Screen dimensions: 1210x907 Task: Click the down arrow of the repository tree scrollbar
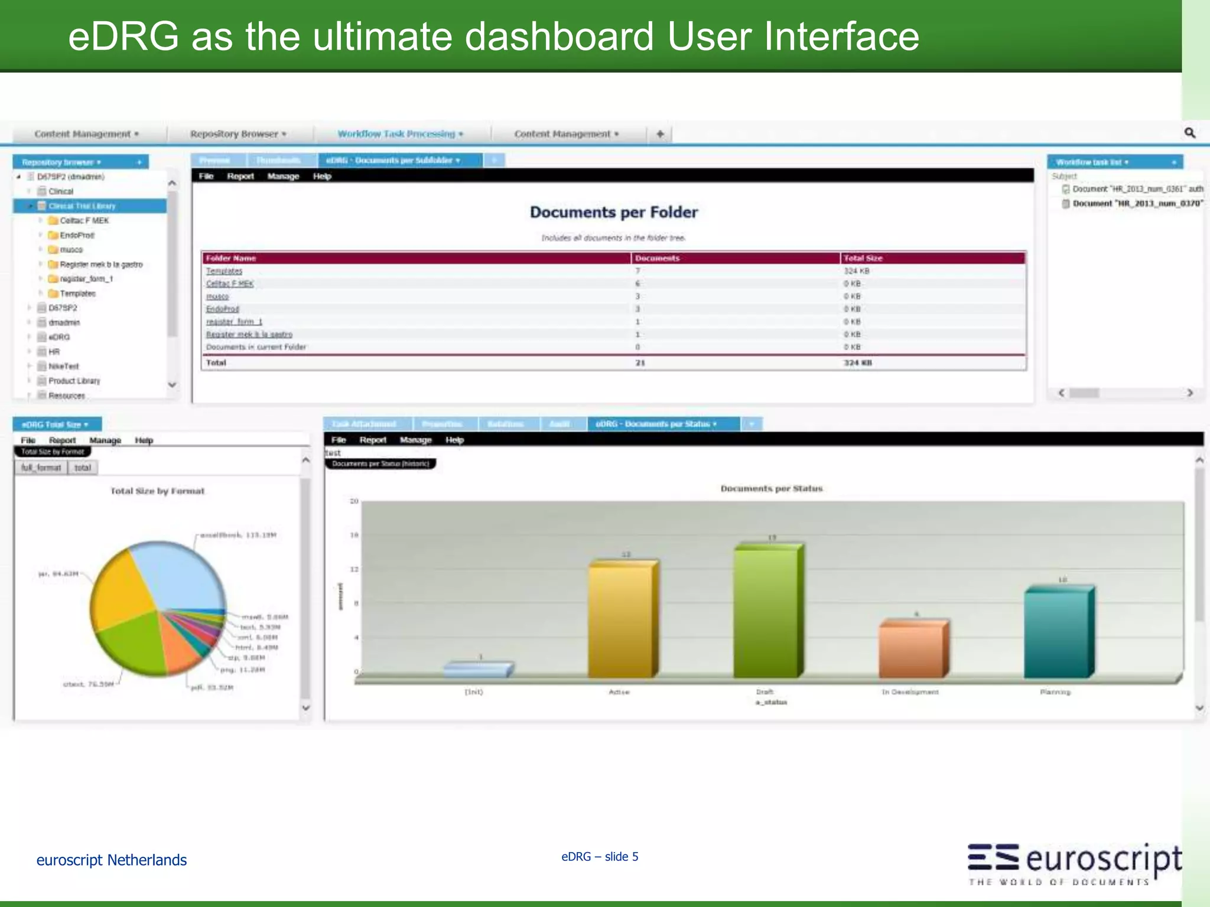pos(173,385)
